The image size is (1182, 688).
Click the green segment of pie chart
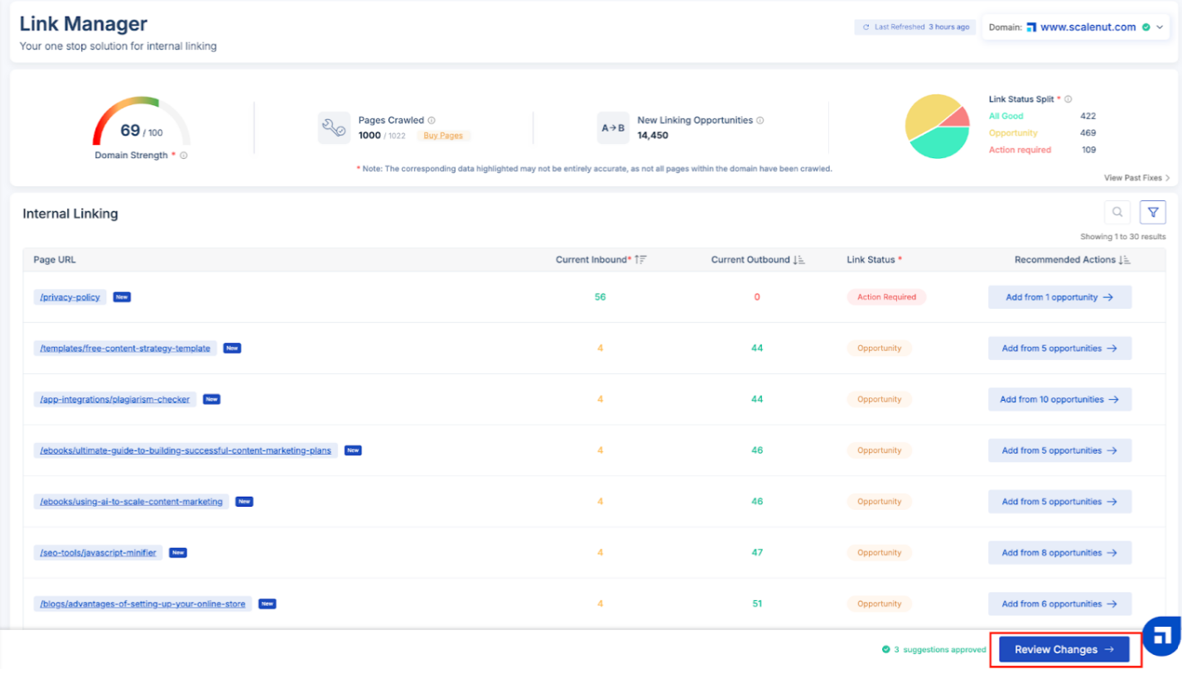[938, 144]
